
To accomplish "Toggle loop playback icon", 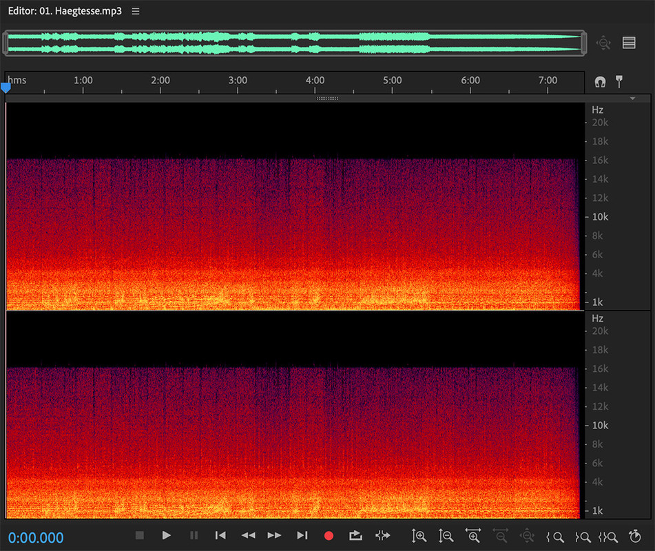I will click(355, 535).
